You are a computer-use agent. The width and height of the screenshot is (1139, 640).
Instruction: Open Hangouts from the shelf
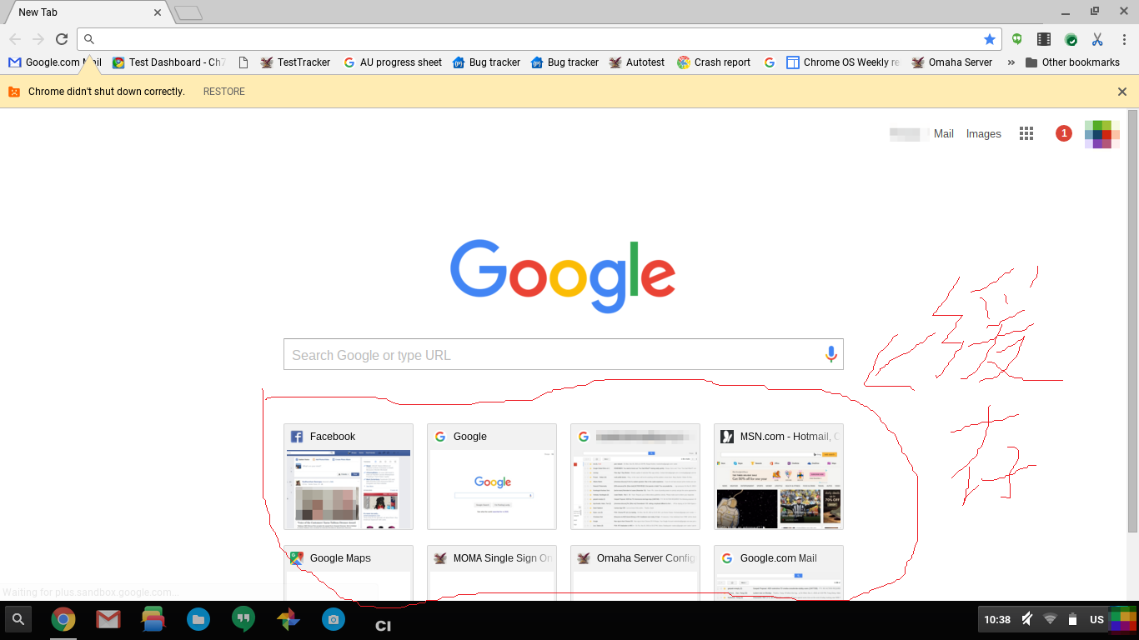[243, 619]
